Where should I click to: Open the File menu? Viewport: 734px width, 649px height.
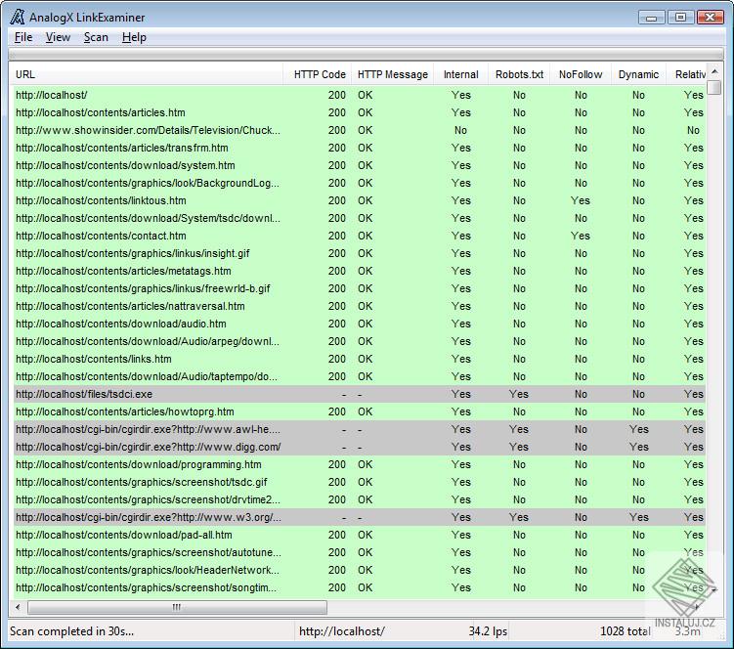[23, 37]
